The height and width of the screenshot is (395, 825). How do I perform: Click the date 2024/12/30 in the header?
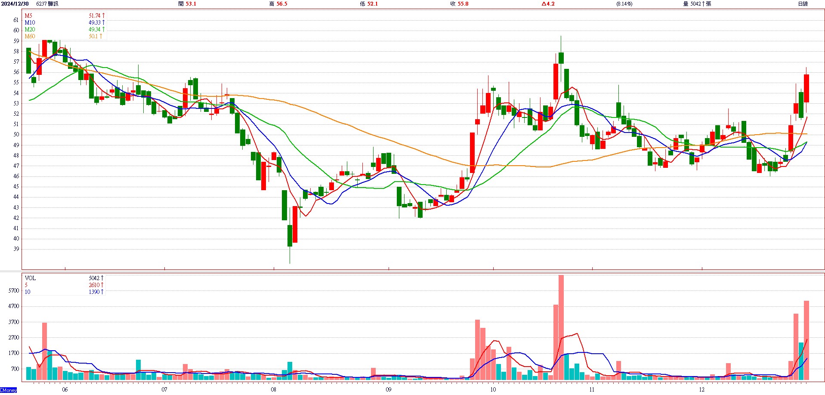click(15, 4)
